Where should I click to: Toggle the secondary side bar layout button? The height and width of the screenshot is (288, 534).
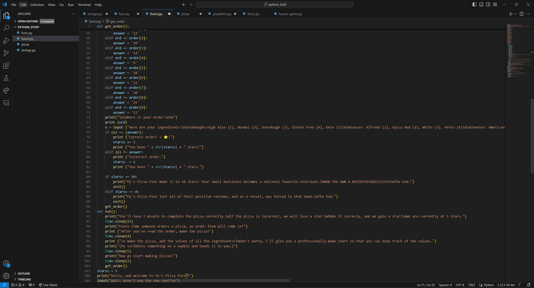[x=488, y=5]
